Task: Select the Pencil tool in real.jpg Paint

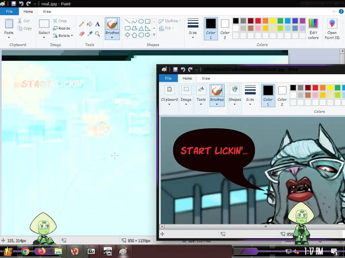Action: point(82,24)
